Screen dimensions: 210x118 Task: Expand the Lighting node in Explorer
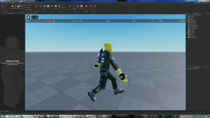click(x=187, y=20)
